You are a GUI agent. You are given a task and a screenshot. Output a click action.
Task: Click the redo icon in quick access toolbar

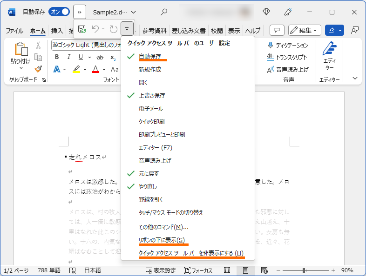113,29
